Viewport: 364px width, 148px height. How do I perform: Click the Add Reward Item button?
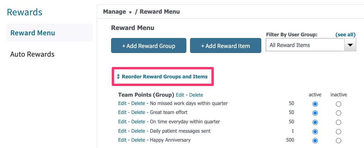(225, 46)
